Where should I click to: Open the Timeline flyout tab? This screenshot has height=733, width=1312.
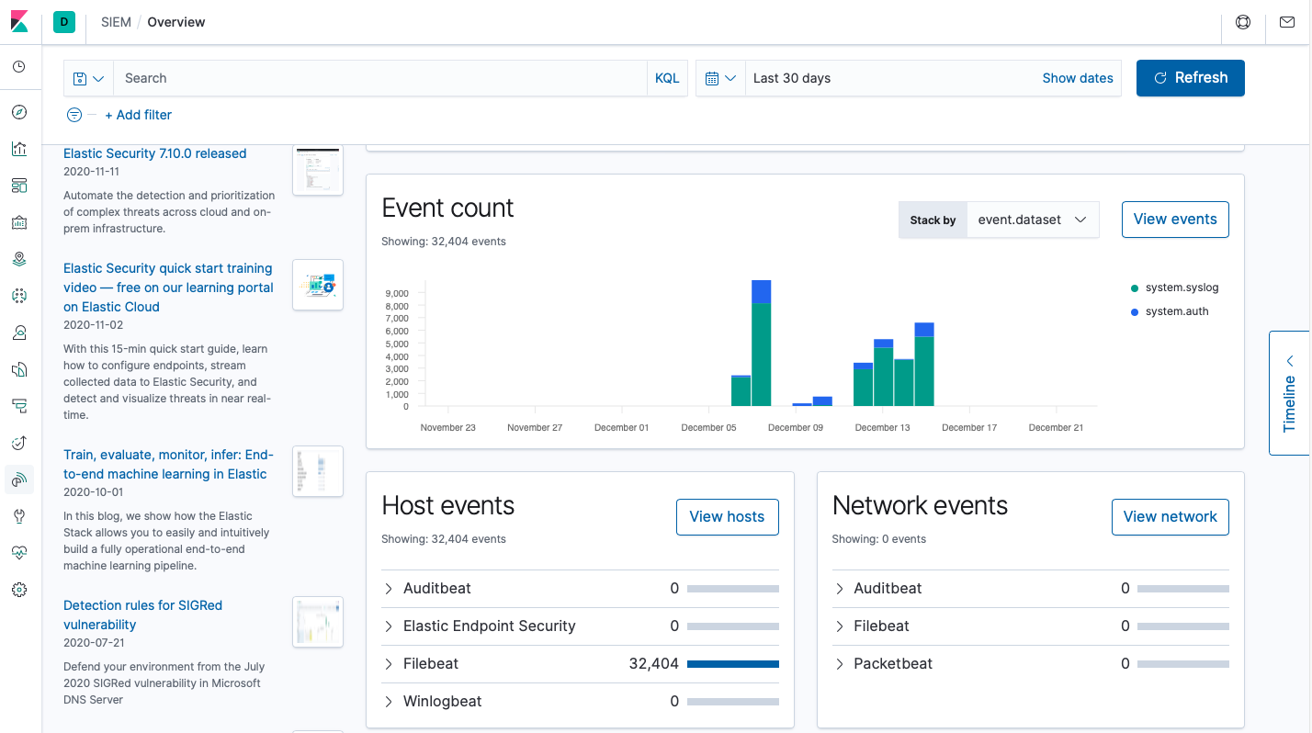point(1290,393)
